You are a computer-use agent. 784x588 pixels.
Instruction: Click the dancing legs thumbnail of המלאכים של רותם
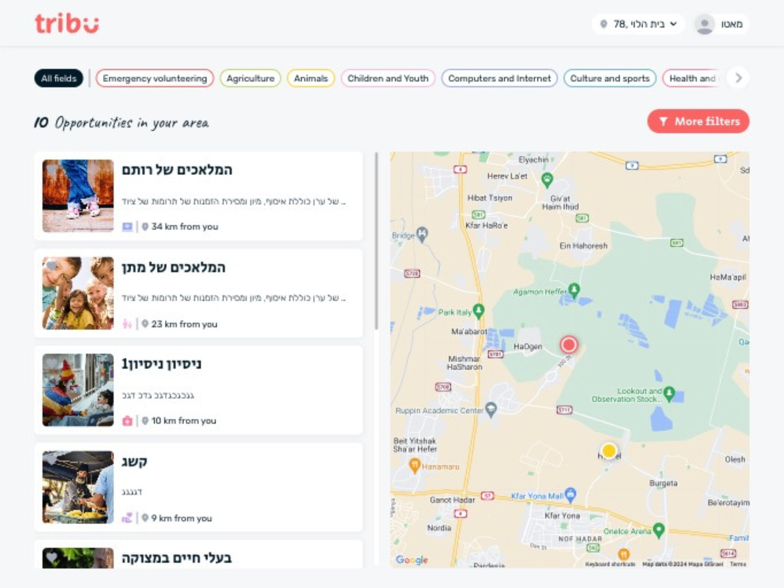tap(78, 196)
